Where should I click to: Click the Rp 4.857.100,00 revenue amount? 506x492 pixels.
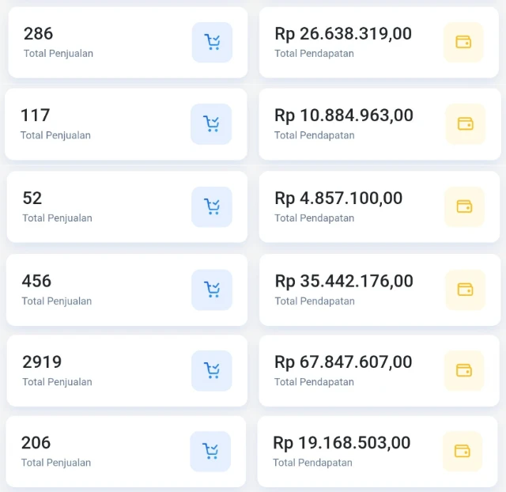pos(338,198)
